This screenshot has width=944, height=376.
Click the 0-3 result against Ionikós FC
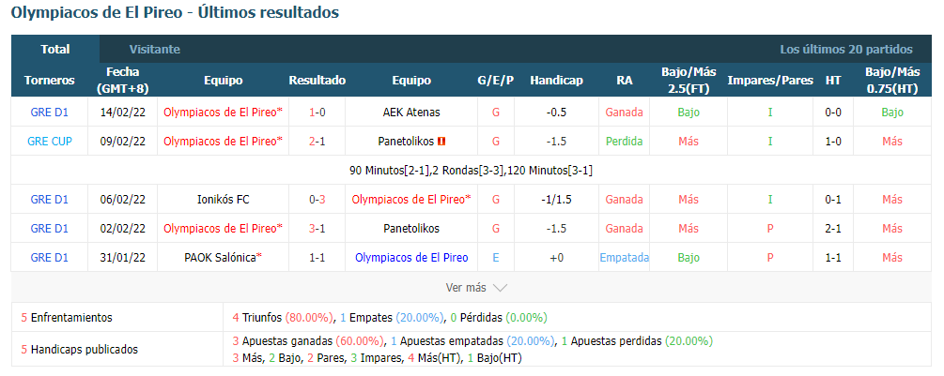[x=317, y=200]
